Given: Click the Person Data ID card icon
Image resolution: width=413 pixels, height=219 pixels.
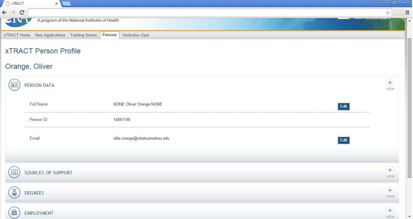Looking at the screenshot, I should coord(14,85).
